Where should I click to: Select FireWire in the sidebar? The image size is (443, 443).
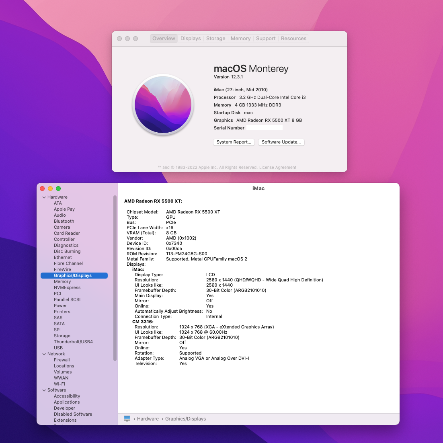pyautogui.click(x=62, y=269)
